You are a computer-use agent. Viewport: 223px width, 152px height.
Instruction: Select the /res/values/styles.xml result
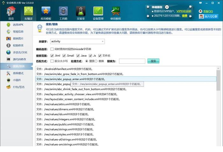(x=126, y=135)
